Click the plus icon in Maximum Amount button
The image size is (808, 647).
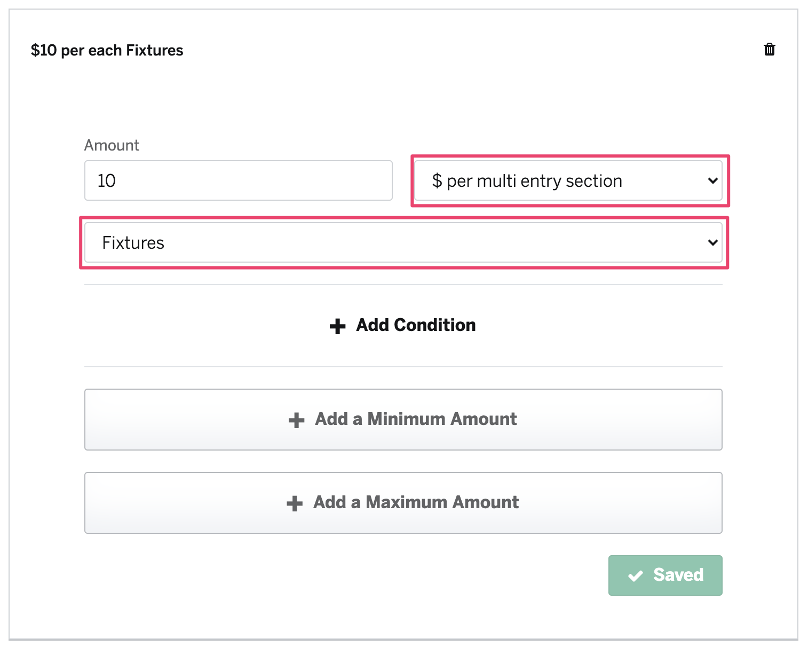pyautogui.click(x=295, y=503)
